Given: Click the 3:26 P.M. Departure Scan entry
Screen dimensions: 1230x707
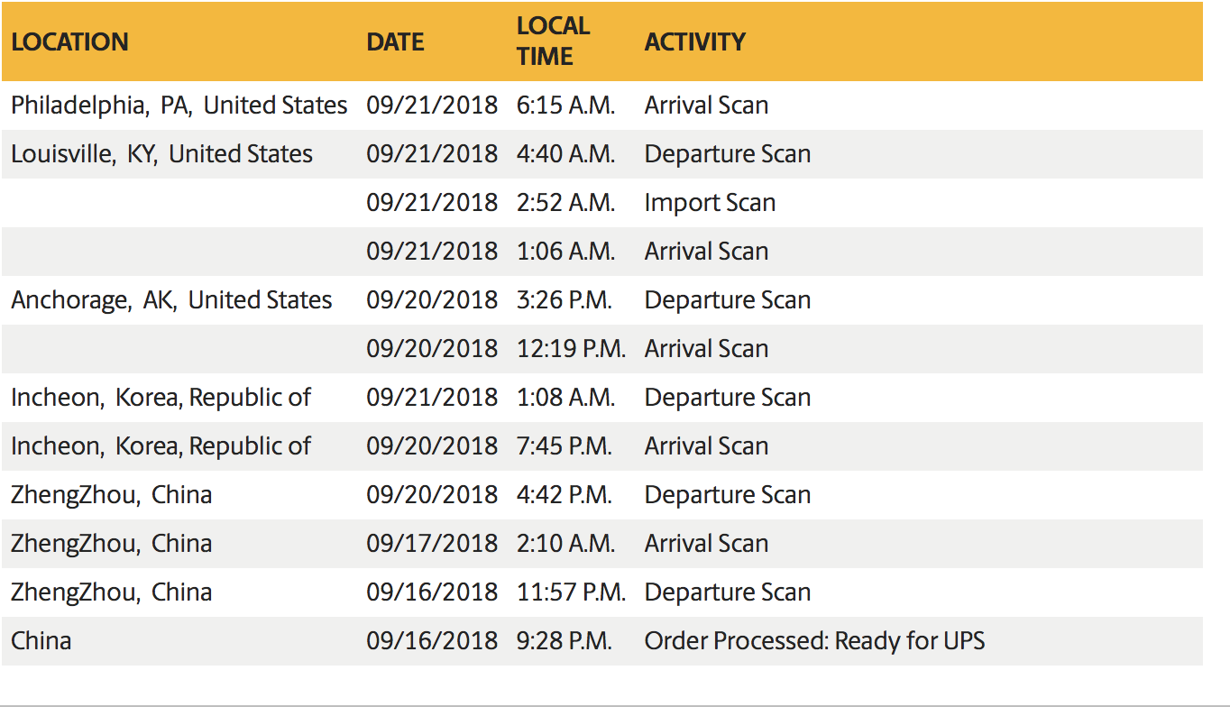Looking at the screenshot, I should (727, 300).
